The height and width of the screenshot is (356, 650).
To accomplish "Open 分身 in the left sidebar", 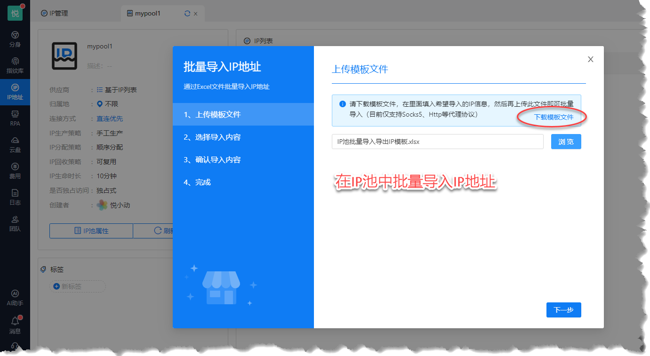I will [15, 39].
